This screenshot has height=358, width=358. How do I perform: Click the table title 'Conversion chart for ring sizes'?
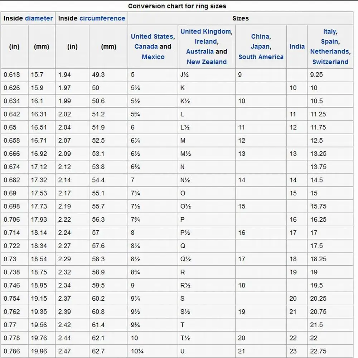point(177,6)
